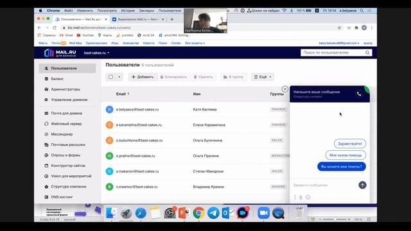The image size is (411, 231).
Task: Click the выход logout link
Action: (368, 43)
